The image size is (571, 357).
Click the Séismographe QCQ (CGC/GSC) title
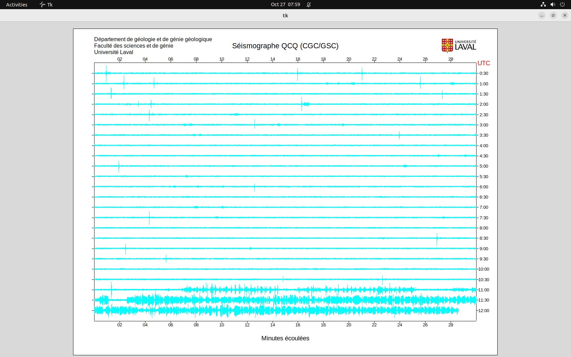pyautogui.click(x=285, y=46)
